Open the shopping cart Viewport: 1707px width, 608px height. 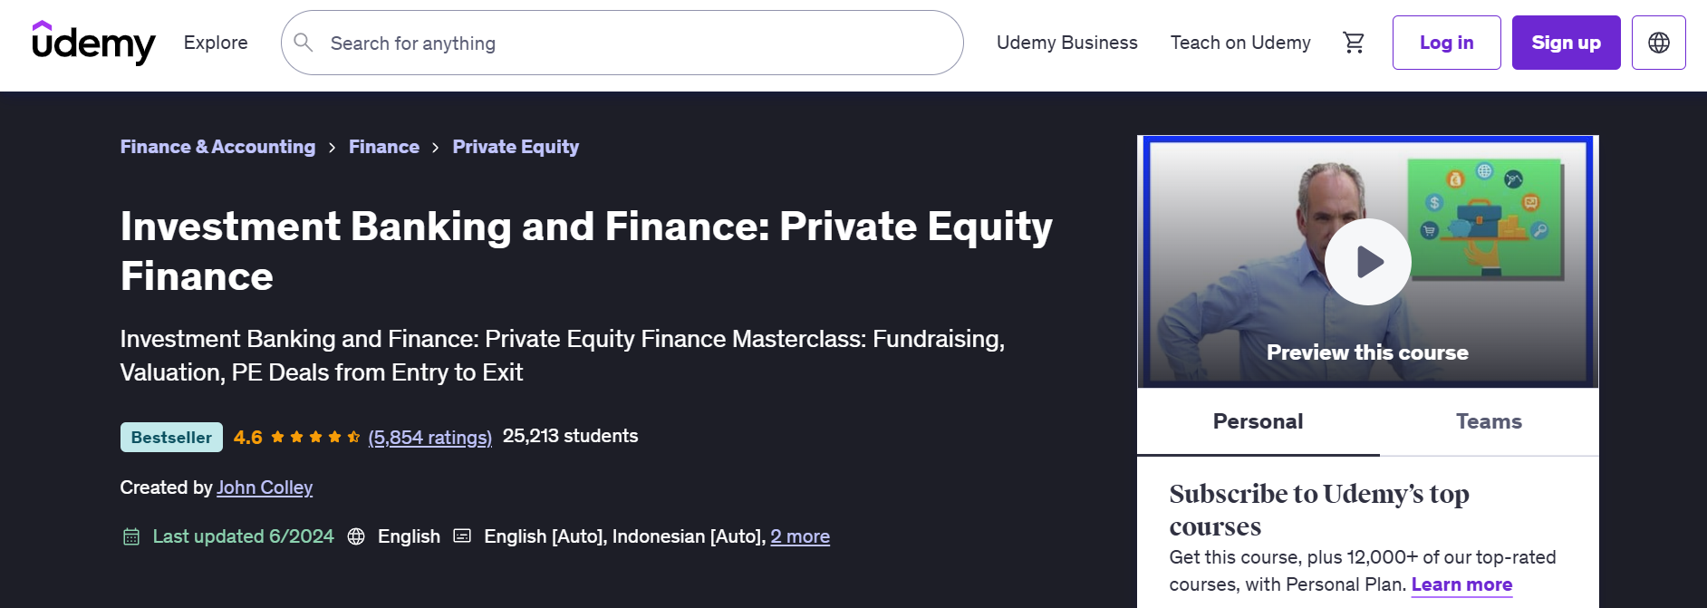[1354, 43]
